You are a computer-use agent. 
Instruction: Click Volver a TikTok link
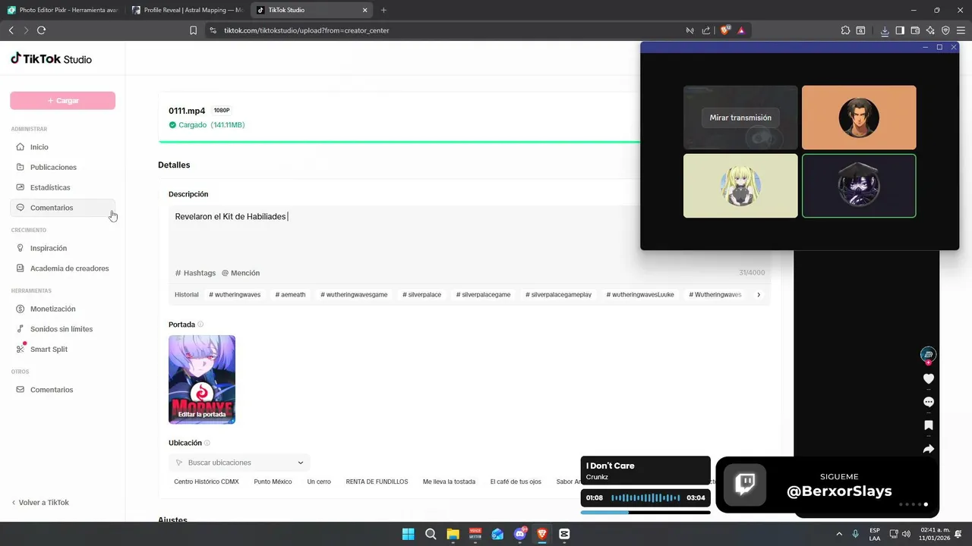point(40,503)
